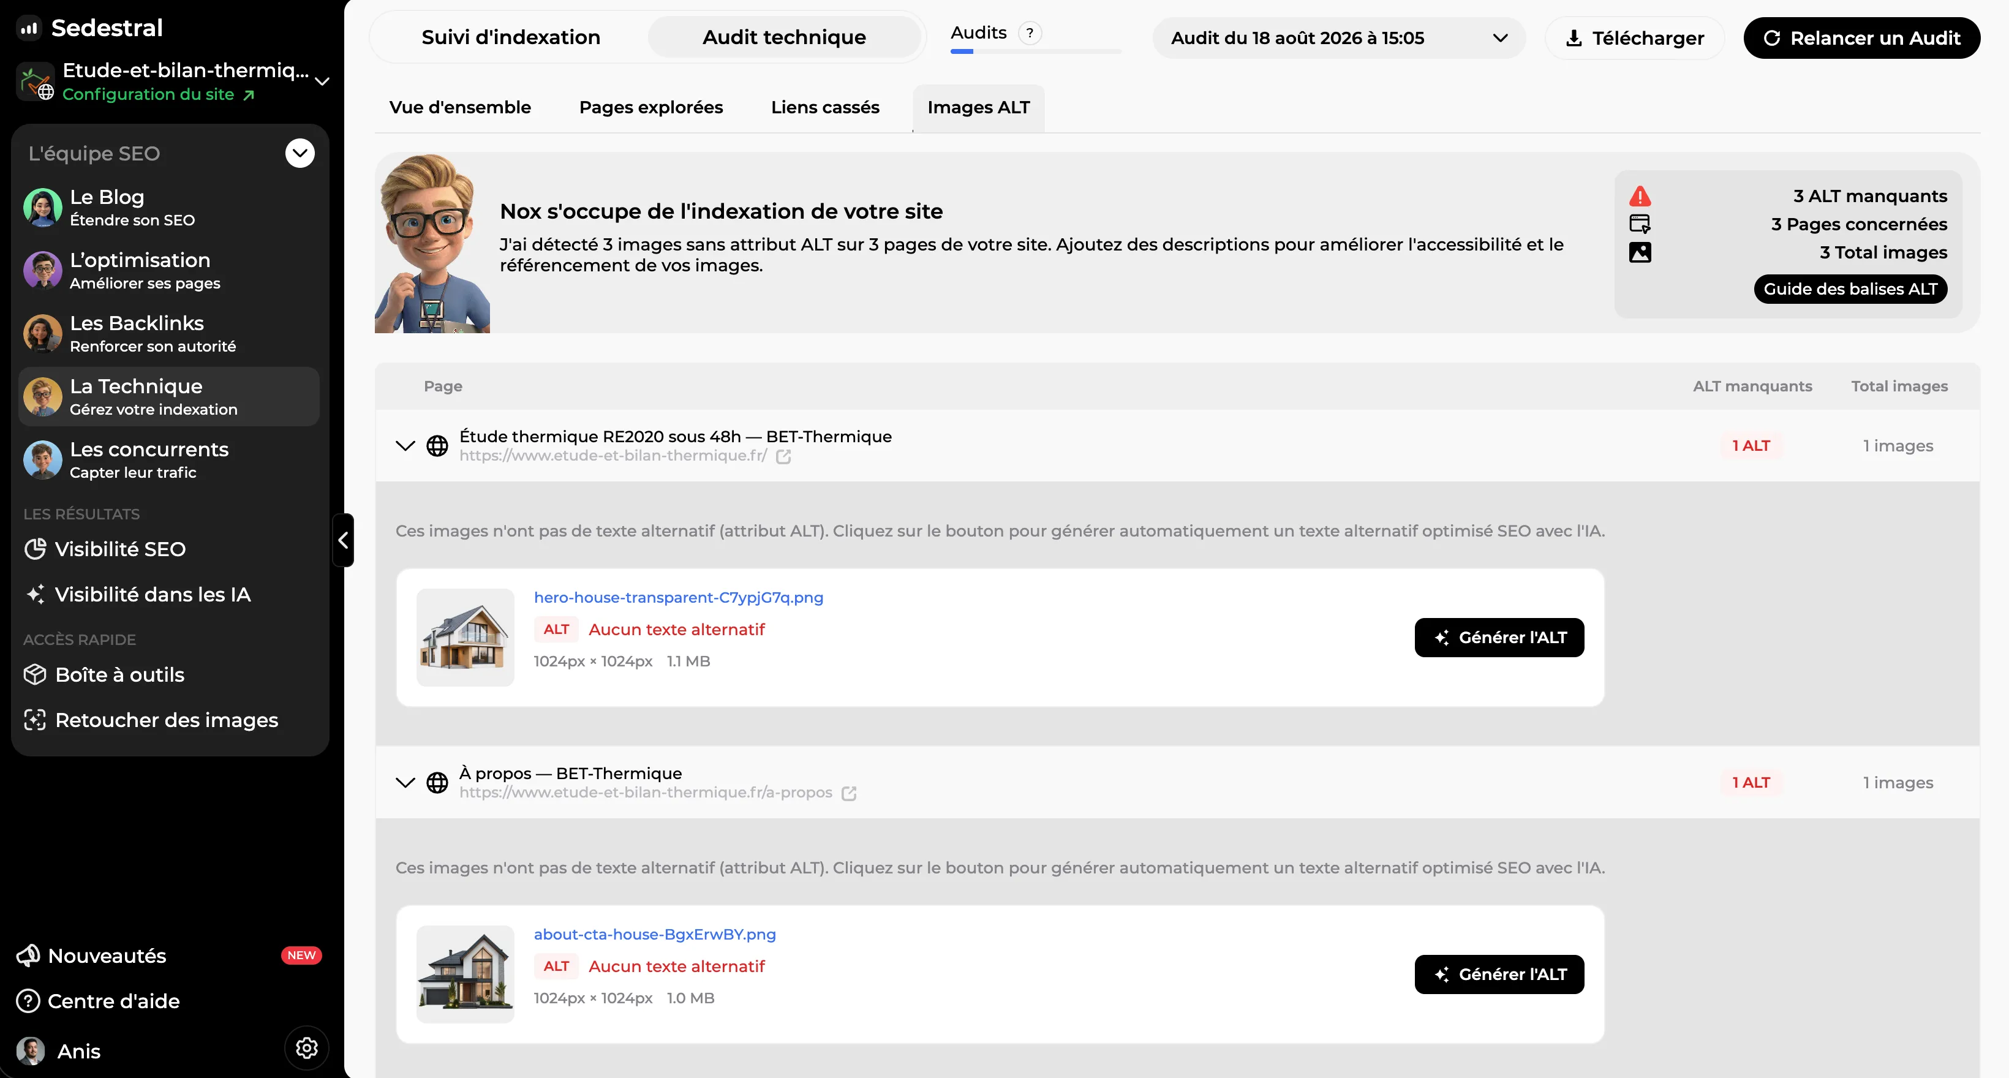Click the globe icon of Étude thermique row
Image resolution: width=2009 pixels, height=1078 pixels.
click(x=437, y=446)
